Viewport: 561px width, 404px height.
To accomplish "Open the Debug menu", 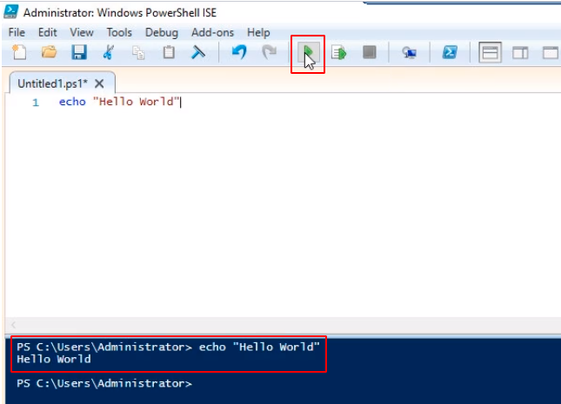I will 161,32.
